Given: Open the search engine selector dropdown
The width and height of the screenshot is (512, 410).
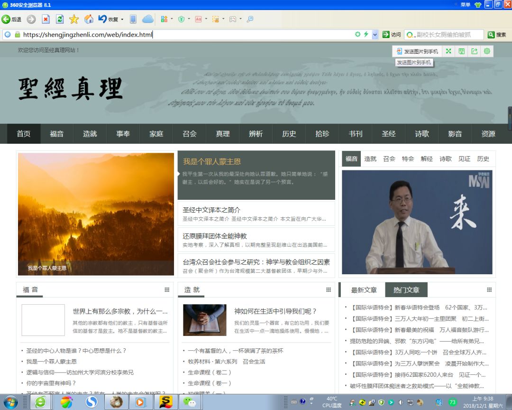Looking at the screenshot, I should [x=411, y=35].
